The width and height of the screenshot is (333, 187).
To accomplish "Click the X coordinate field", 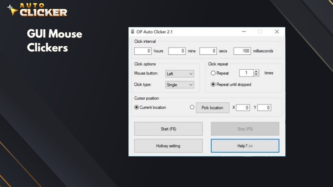I will (x=243, y=108).
